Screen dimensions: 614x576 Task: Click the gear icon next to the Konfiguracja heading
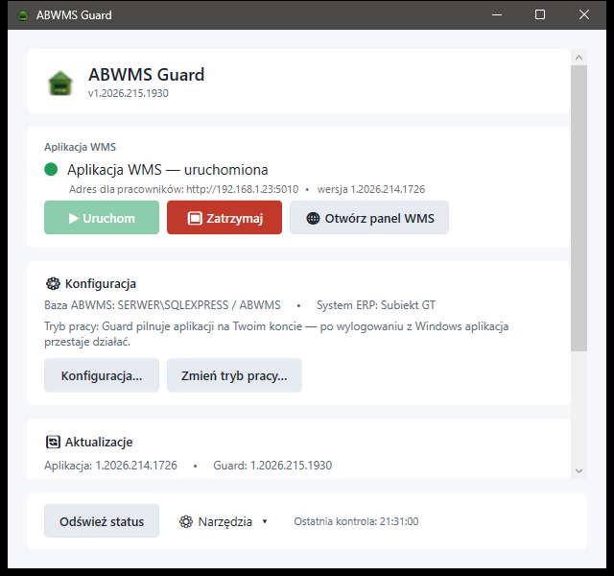click(53, 283)
